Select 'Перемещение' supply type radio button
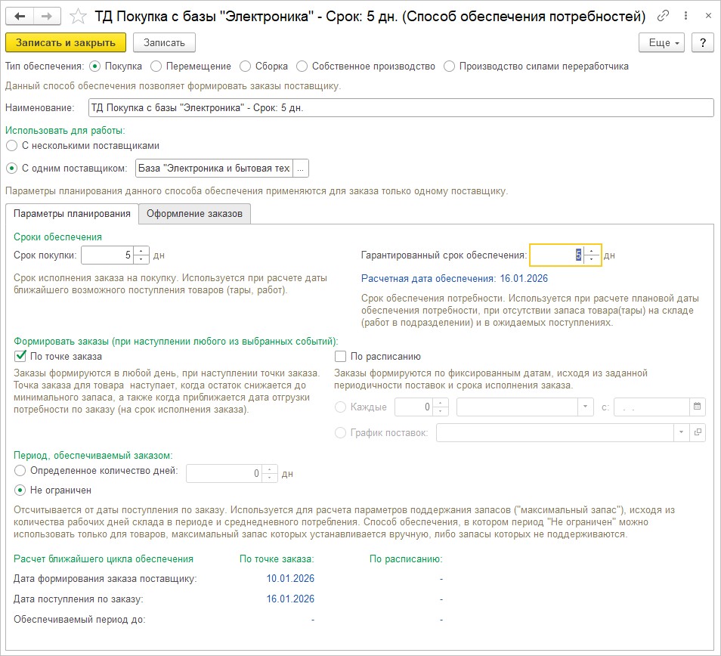The height and width of the screenshot is (656, 721). (156, 67)
